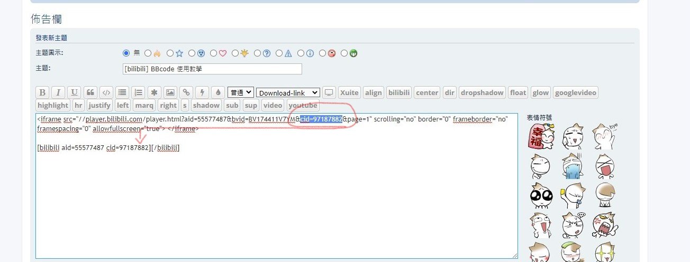Insert the center BBcode tag
Image resolution: width=690 pixels, height=262 pixels.
coord(428,92)
